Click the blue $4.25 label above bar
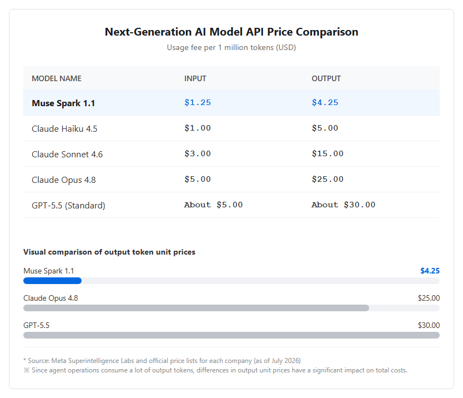463x398 pixels. tap(430, 271)
